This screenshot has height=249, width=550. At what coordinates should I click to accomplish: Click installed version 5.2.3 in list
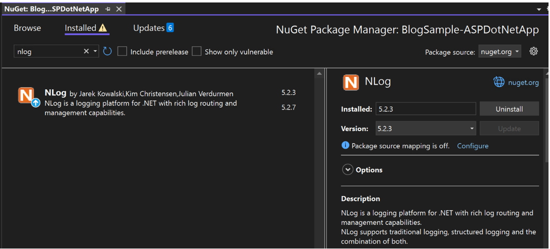(289, 93)
